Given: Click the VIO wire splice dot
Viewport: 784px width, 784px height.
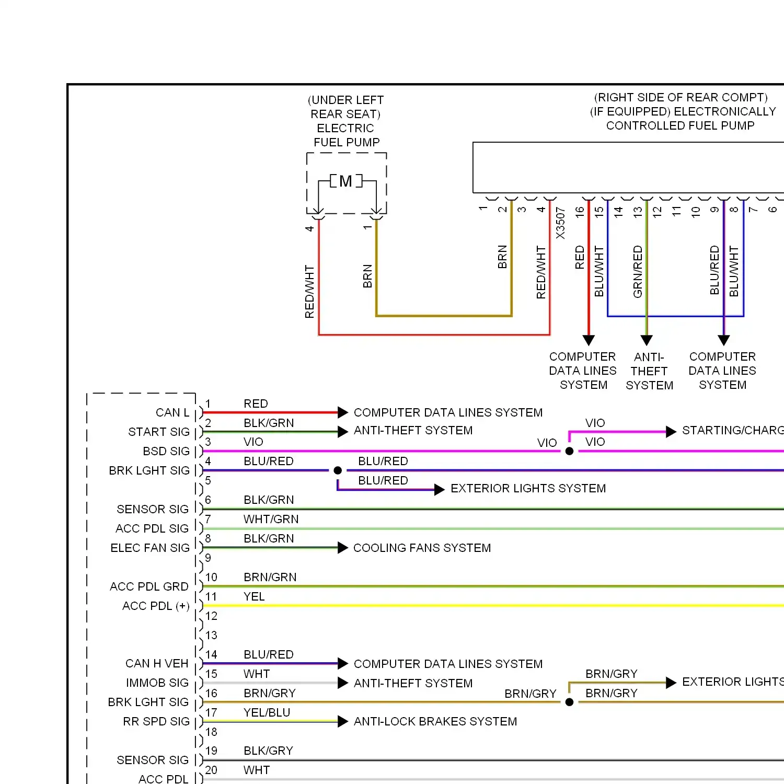Looking at the screenshot, I should tap(570, 451).
